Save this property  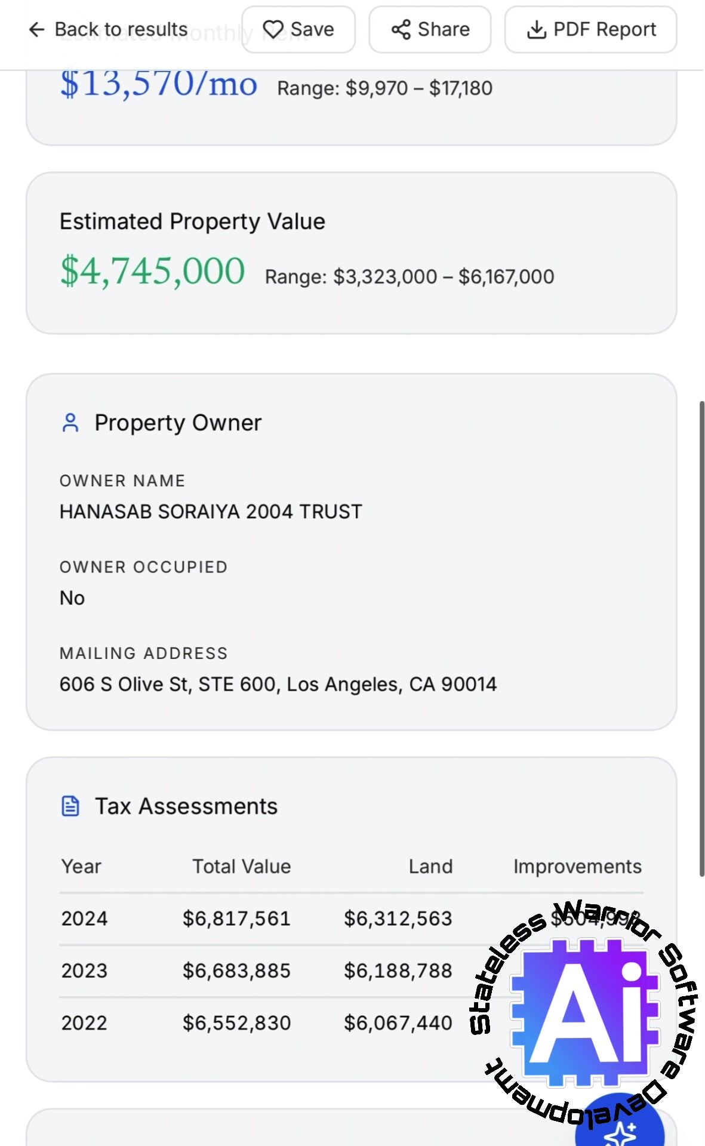(298, 30)
